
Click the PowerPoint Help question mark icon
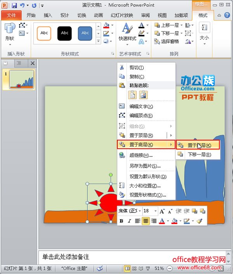pyautogui.click(x=227, y=16)
